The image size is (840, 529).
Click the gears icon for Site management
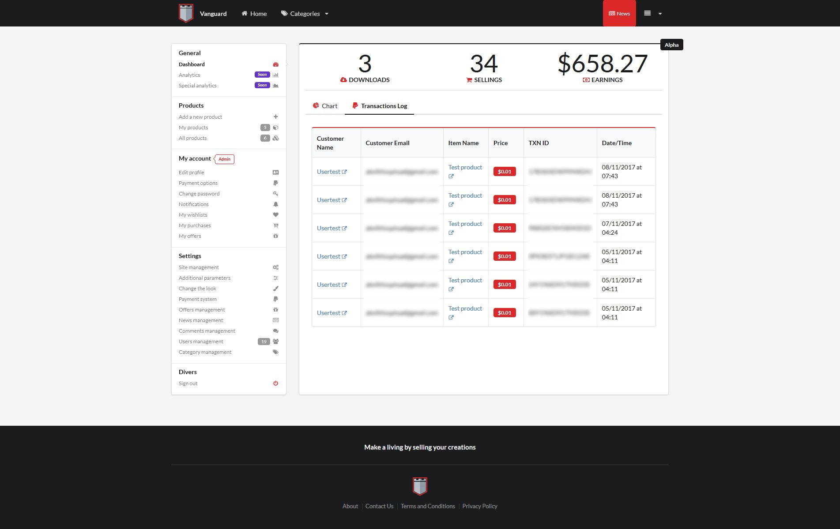275,267
